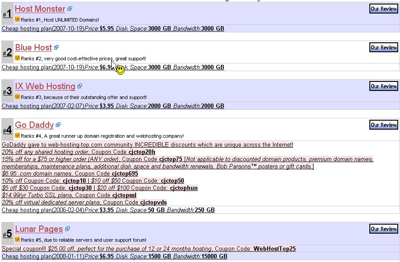Click external link icon beside Host Monster
The height and width of the screenshot is (262, 400).
(70, 9)
